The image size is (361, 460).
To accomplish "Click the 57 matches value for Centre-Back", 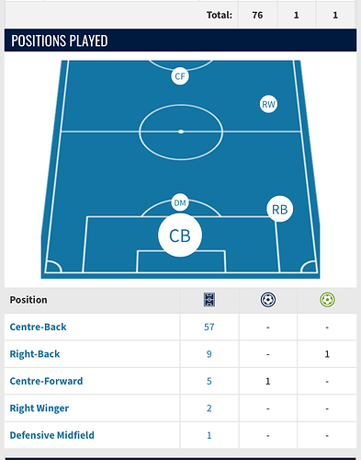I will coord(209,327).
